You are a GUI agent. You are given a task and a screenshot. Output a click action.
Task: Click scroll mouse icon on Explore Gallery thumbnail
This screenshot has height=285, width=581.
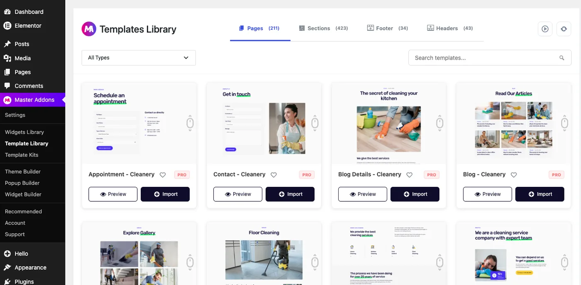[190, 262]
